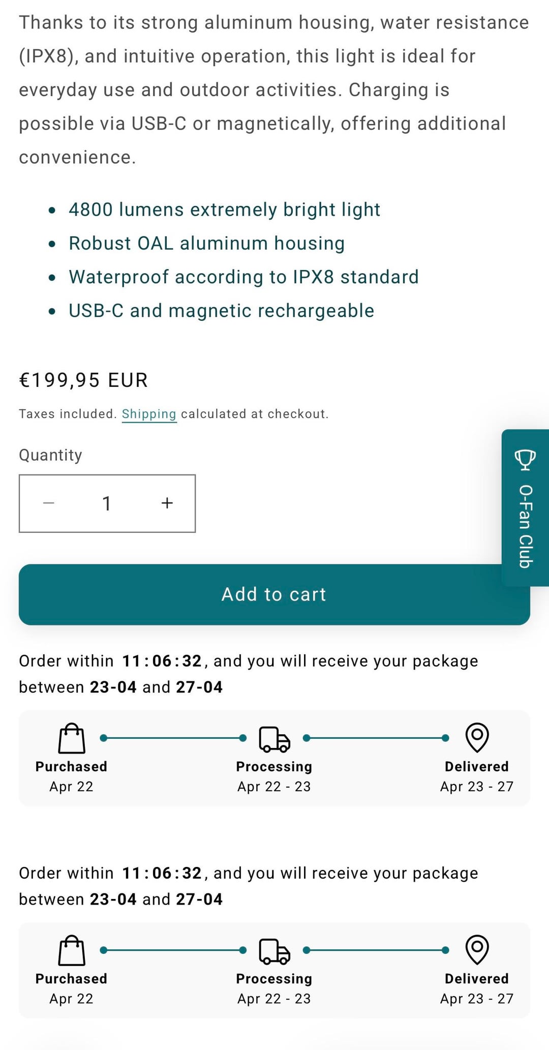Click the quantity number input field
Viewport: 549px width, 1050px height.
(x=107, y=503)
